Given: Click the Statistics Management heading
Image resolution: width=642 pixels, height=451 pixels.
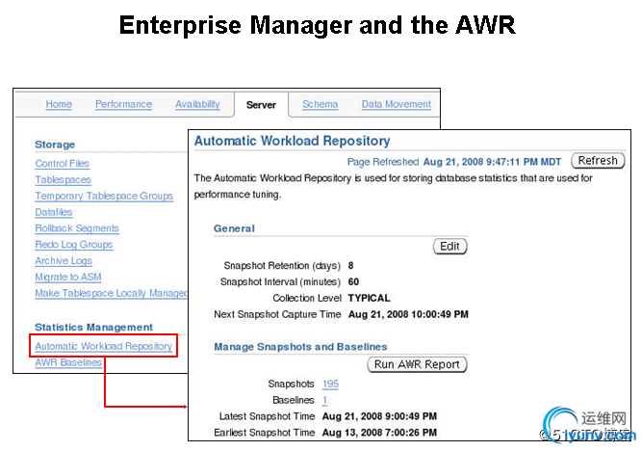Looking at the screenshot, I should pyautogui.click(x=93, y=328).
